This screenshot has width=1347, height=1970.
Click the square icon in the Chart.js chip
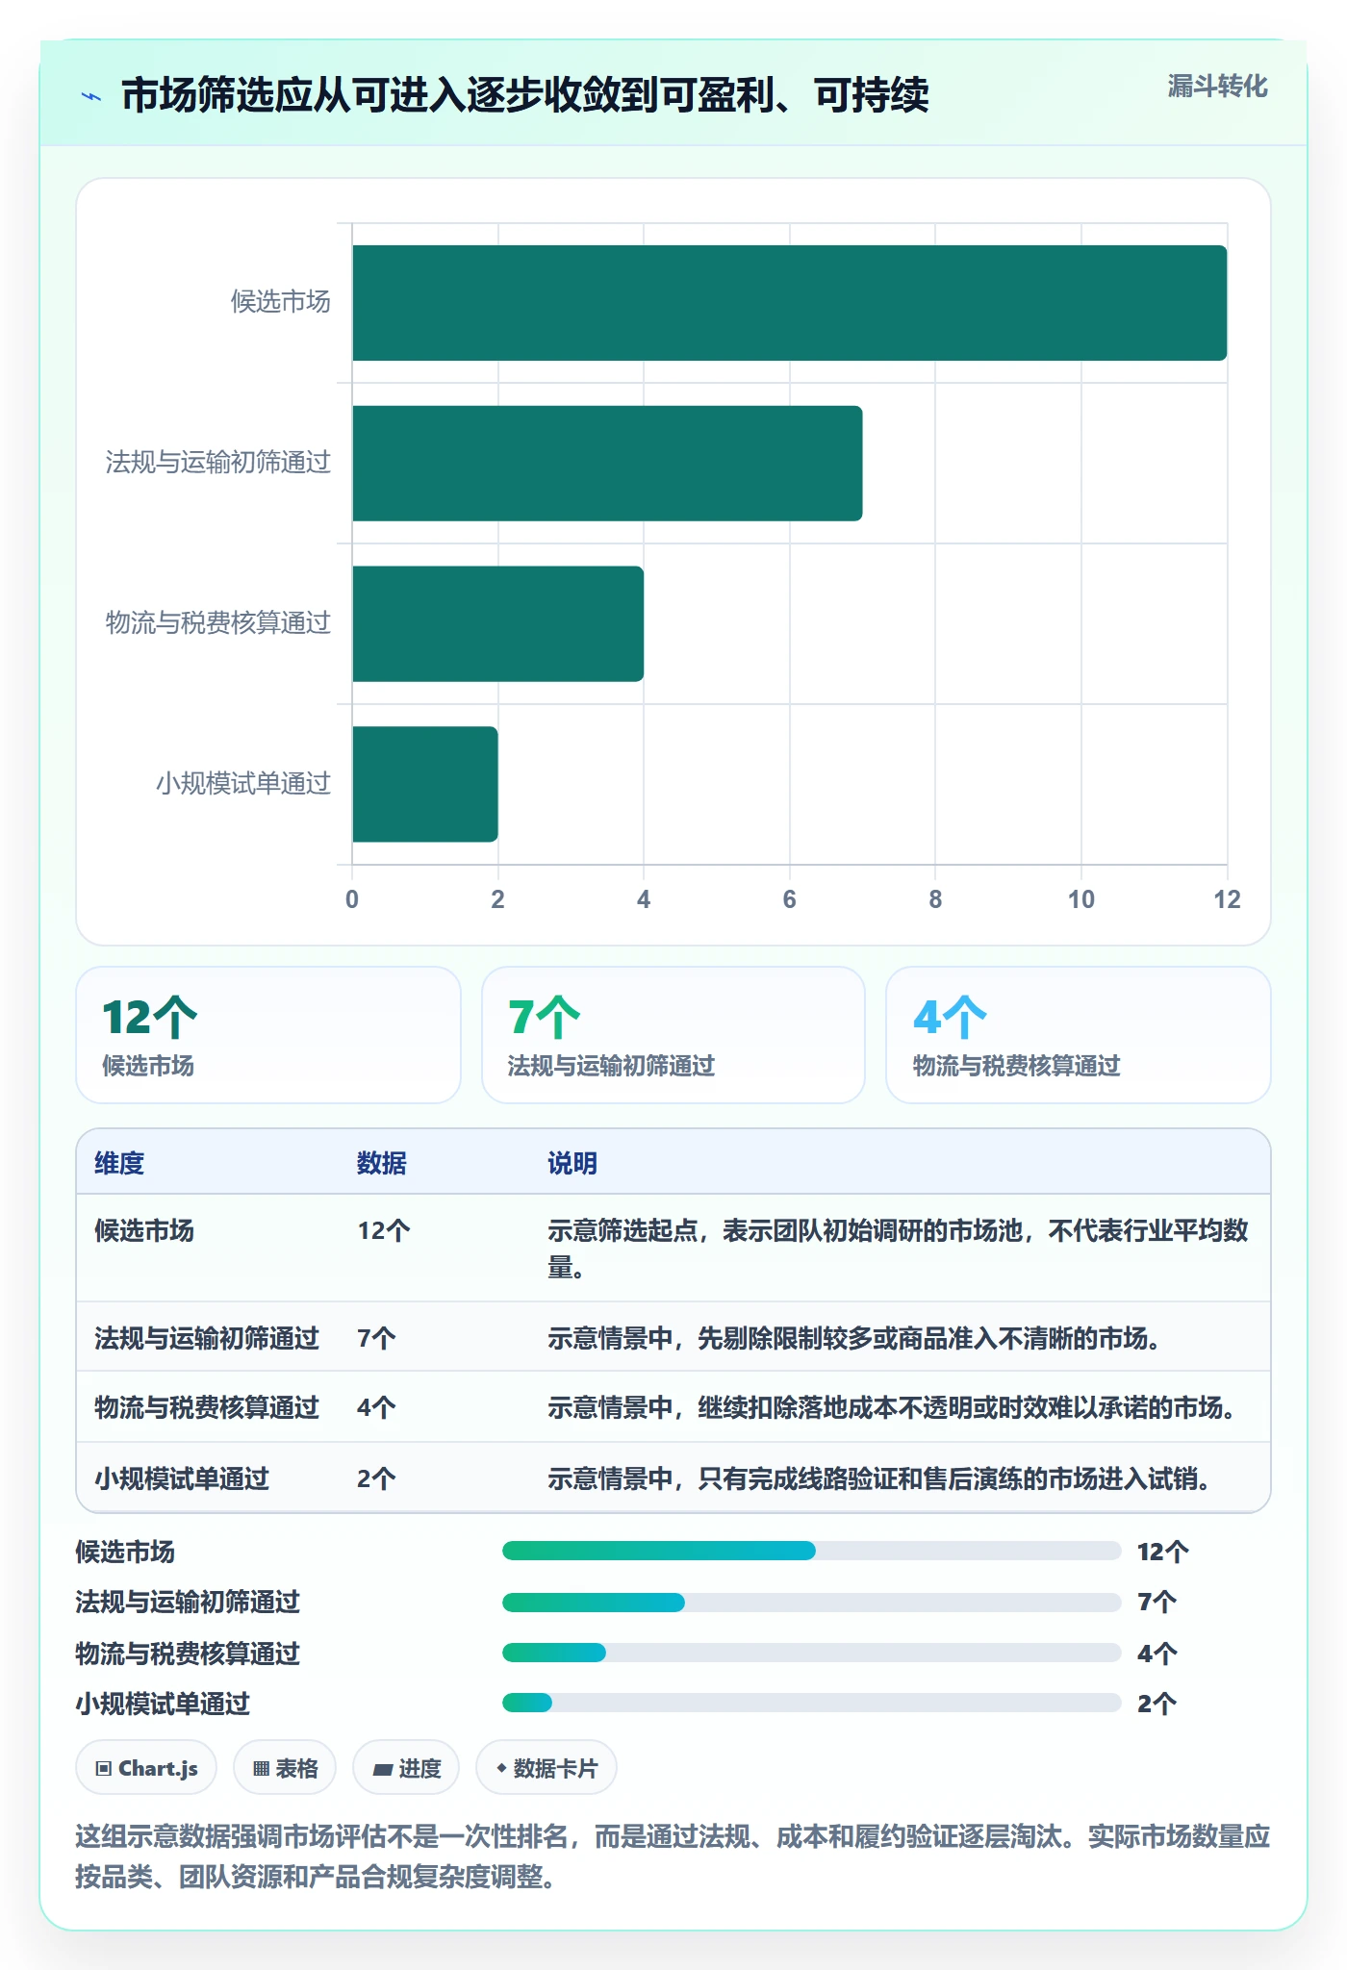coord(104,1768)
